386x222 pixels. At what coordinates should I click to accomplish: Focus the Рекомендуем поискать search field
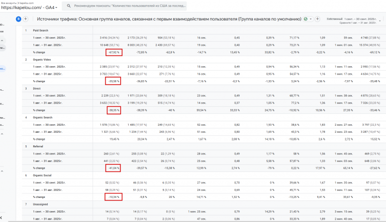pos(124,6)
